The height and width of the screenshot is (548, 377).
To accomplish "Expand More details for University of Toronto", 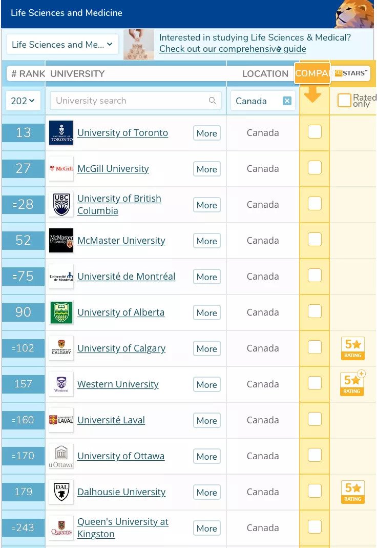I will tap(207, 133).
